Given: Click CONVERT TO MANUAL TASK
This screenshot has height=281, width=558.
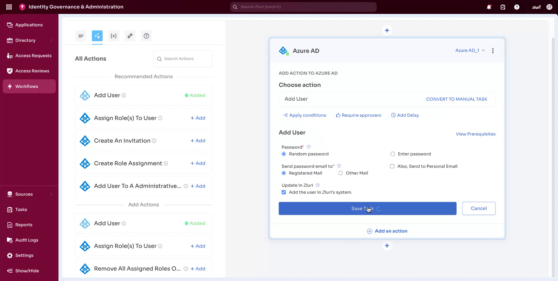Looking at the screenshot, I should click(x=457, y=99).
